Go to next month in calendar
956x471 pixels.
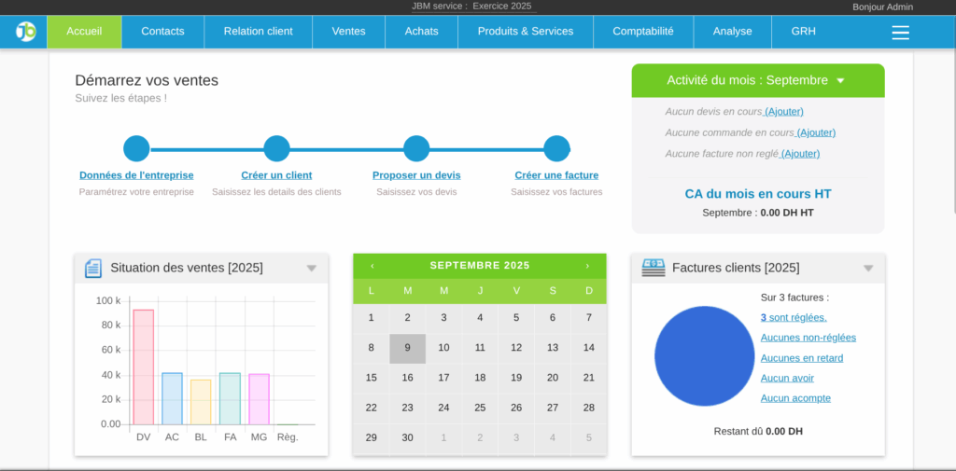587,266
